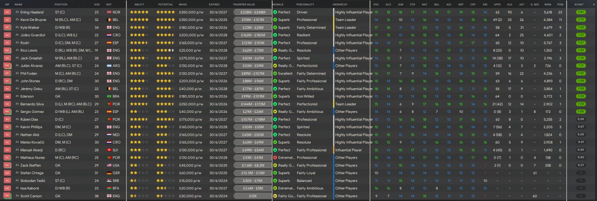The image size is (597, 201).
Task: Click Zack Steffen's 6.57 average rating badge
Action: (x=581, y=165)
